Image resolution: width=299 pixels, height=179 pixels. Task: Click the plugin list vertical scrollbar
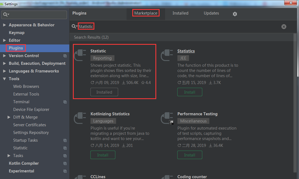295,103
